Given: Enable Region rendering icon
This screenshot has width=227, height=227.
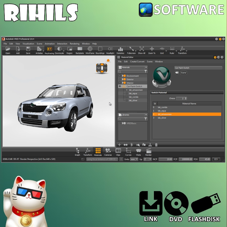Looking at the screenshot, I should 70,49.
